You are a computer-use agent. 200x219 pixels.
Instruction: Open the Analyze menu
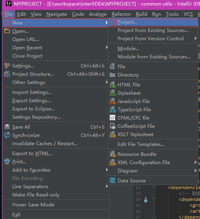coord(98,14)
